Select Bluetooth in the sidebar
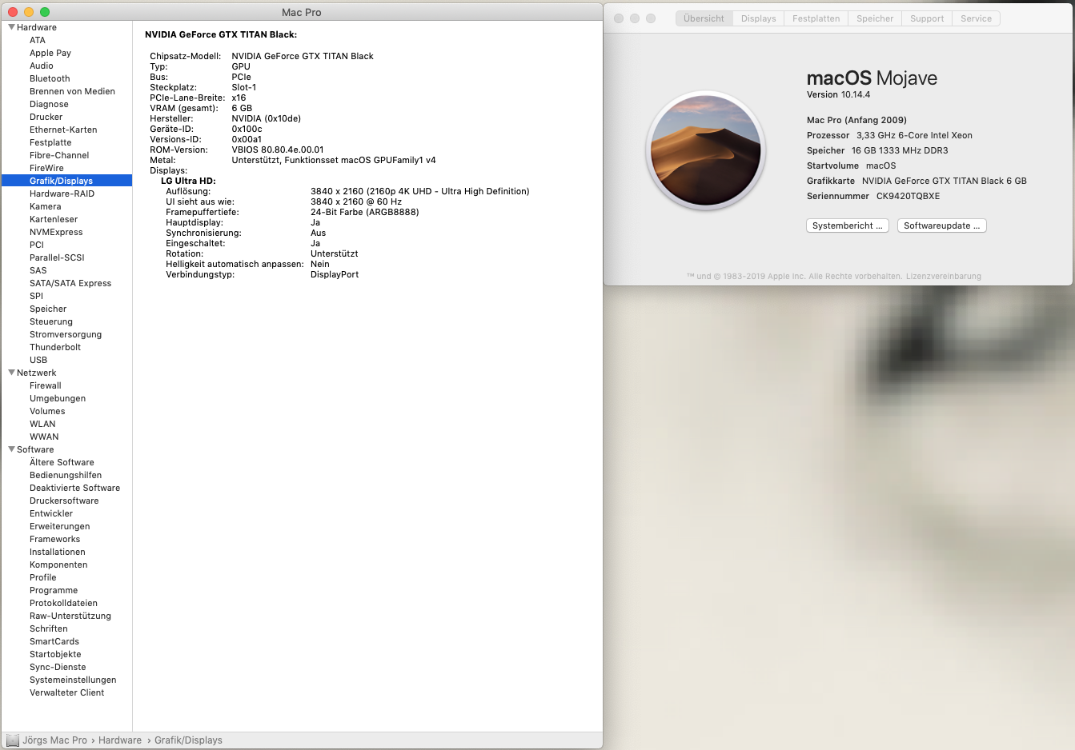Screen dimensions: 1075x750 point(50,78)
